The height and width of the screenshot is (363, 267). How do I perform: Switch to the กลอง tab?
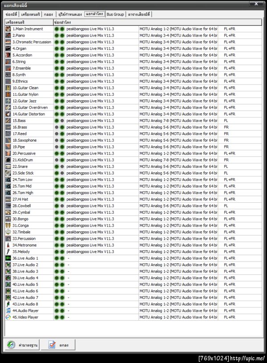pyautogui.click(x=49, y=14)
